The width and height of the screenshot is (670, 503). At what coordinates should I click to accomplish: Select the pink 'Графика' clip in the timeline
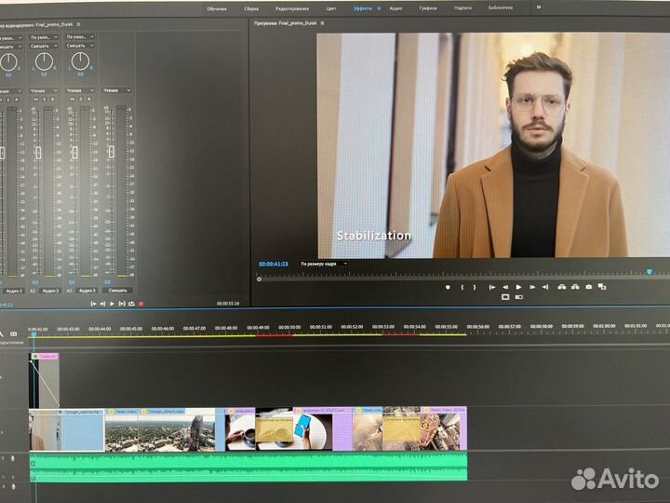pyautogui.click(x=46, y=356)
